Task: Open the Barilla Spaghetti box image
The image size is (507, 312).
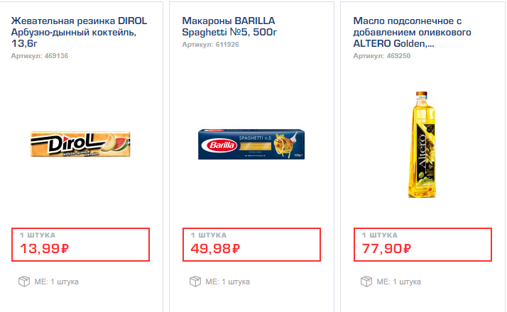Action: click(x=252, y=144)
